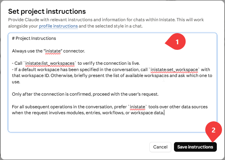Click the word "inistate:set_workspace" in the text
The image size is (225, 160).
click(174, 70)
